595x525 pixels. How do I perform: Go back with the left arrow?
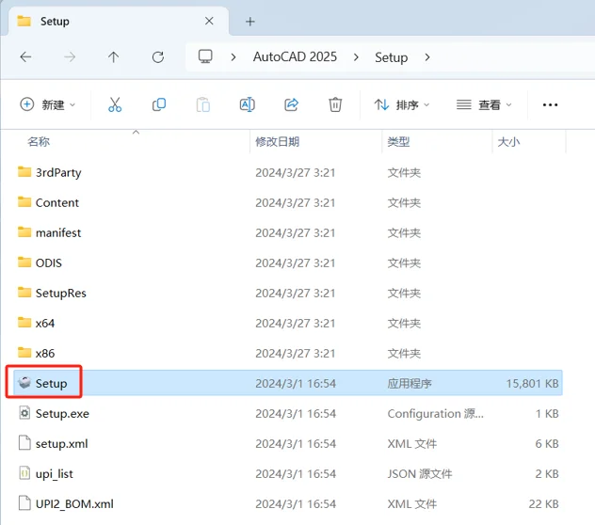tap(25, 56)
